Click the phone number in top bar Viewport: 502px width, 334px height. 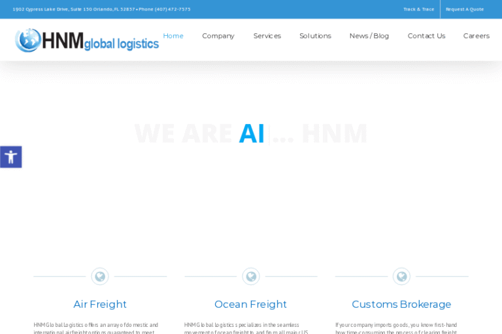173,9
